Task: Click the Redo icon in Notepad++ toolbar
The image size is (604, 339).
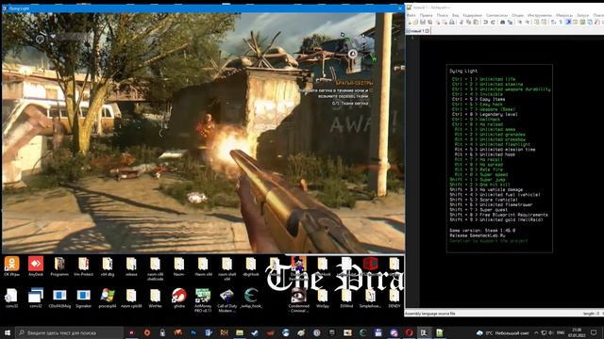Action: click(x=493, y=23)
